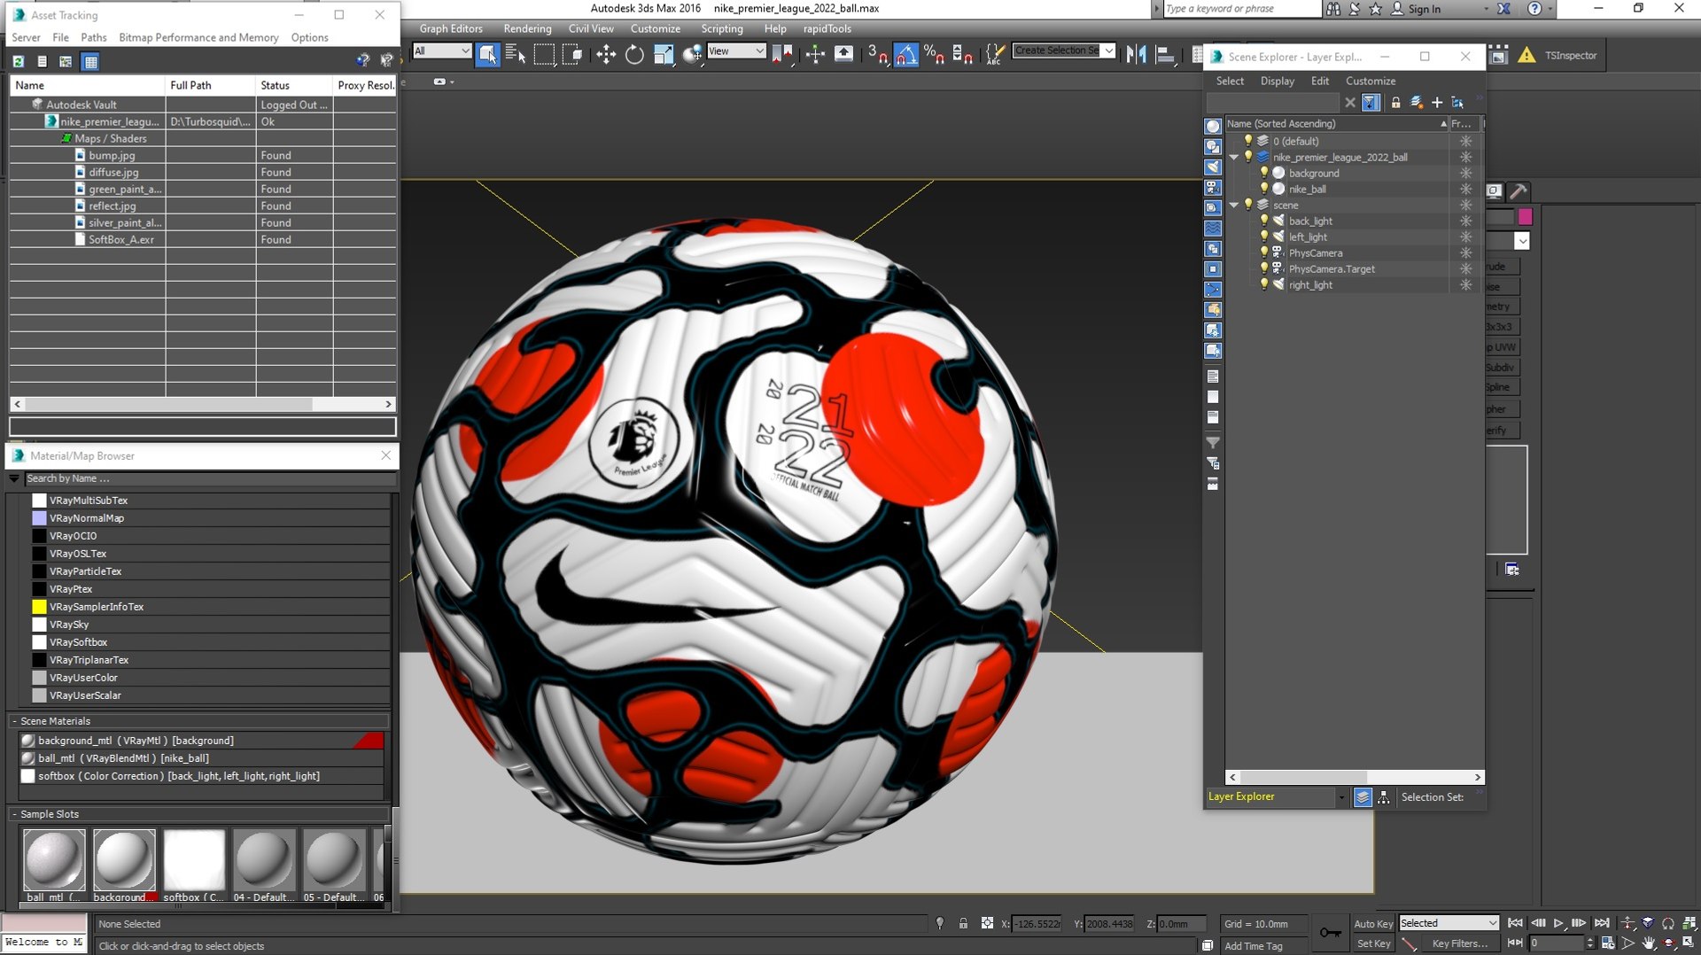Click the ball_mtl sample slot sphere
1701x955 pixels.
tap(54, 859)
